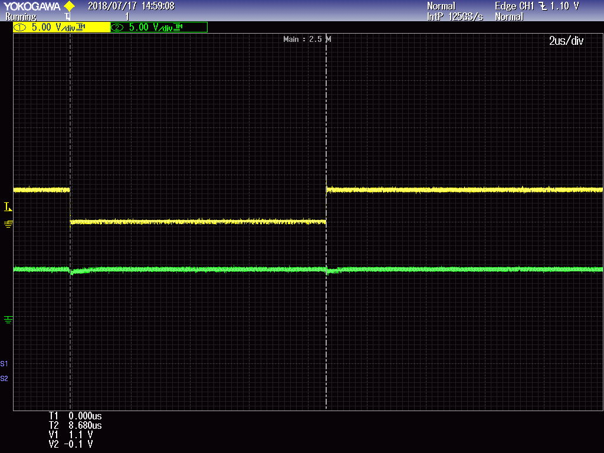
Task: Open the Edge CH1 trigger type setting
Action: 515,6
